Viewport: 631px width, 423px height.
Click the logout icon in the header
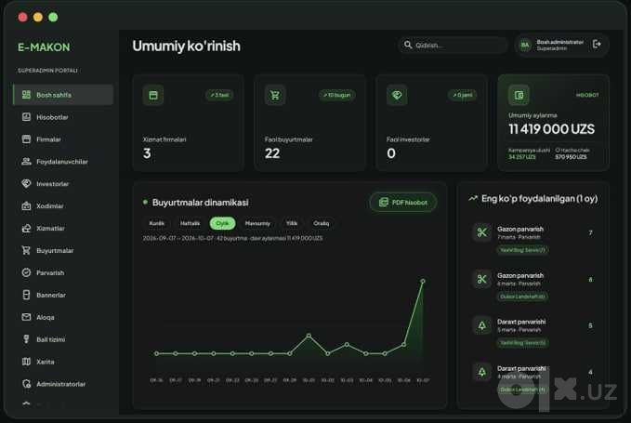pyautogui.click(x=598, y=44)
